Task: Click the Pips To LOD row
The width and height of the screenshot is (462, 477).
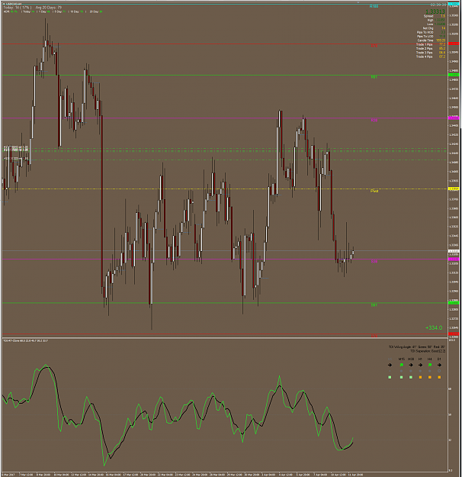Action: (x=431, y=36)
